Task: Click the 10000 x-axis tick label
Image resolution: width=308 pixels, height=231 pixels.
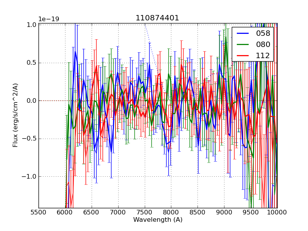Action: coord(277,212)
